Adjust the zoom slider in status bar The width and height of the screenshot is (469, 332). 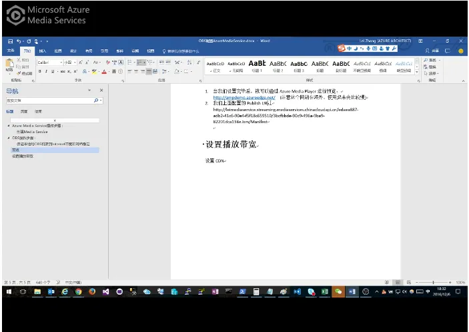[x=433, y=282]
